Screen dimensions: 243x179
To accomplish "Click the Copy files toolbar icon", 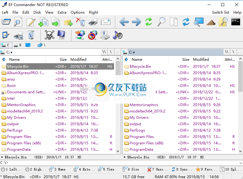I will [x=43, y=22].
